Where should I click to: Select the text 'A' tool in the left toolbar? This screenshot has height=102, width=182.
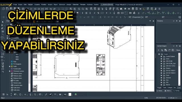coord(2,25)
